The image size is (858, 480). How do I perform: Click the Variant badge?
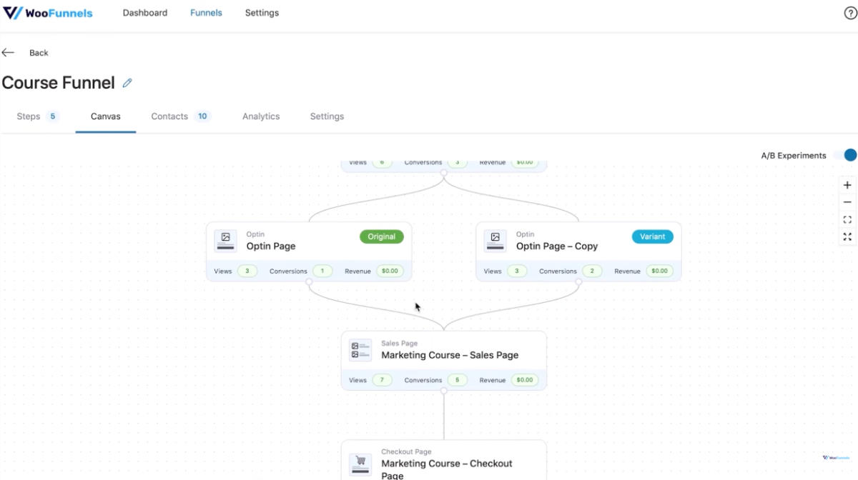[652, 236]
